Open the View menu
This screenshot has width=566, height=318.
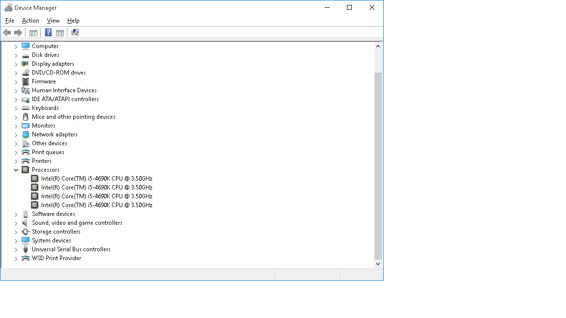tap(53, 21)
